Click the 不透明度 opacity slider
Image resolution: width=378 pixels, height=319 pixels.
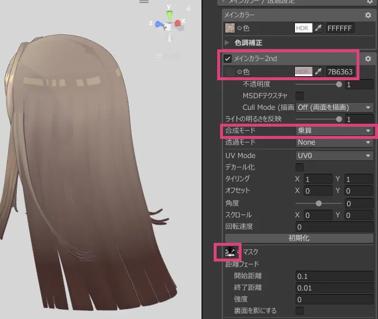tap(317, 84)
